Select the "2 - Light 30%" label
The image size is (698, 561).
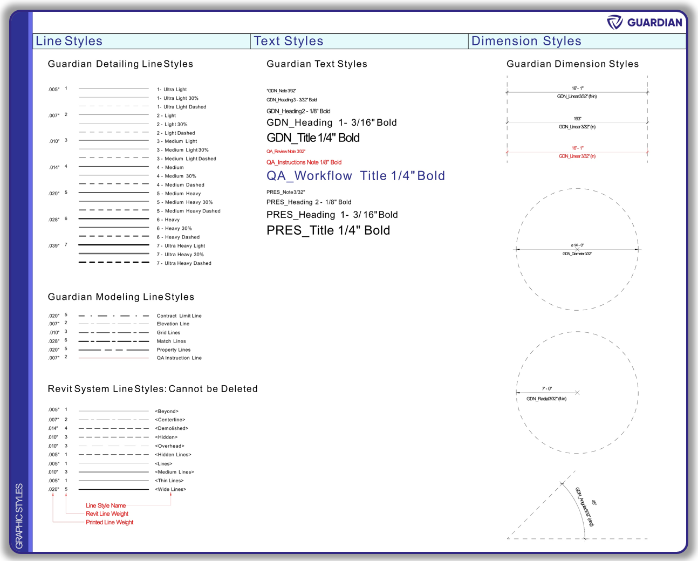pyautogui.click(x=172, y=125)
